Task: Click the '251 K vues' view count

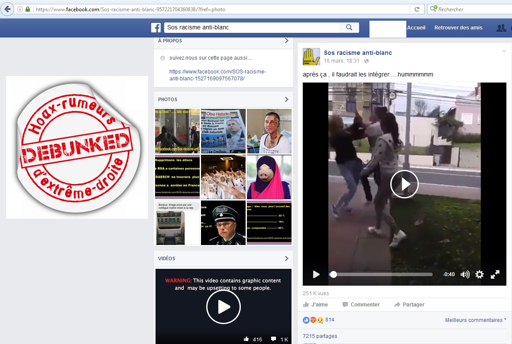Action: pyautogui.click(x=316, y=293)
